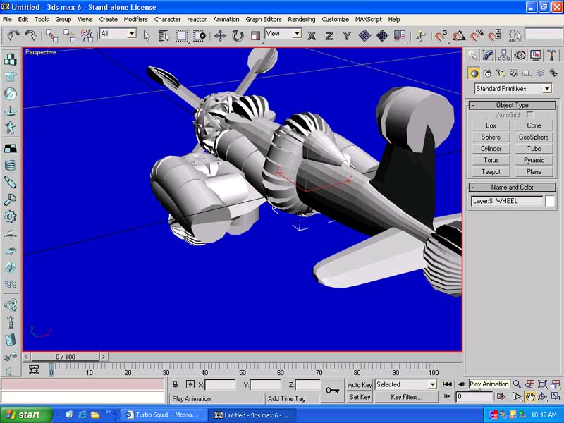Open the Modifiers menu
The height and width of the screenshot is (423, 564).
pyautogui.click(x=135, y=19)
